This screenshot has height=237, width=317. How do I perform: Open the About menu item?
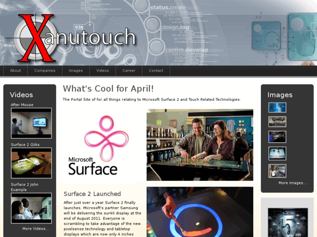[15, 70]
